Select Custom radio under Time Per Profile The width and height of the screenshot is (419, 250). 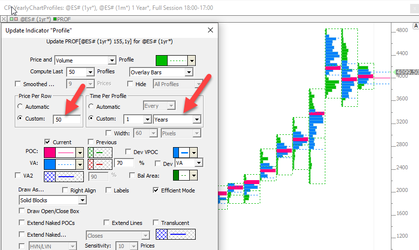(91, 118)
